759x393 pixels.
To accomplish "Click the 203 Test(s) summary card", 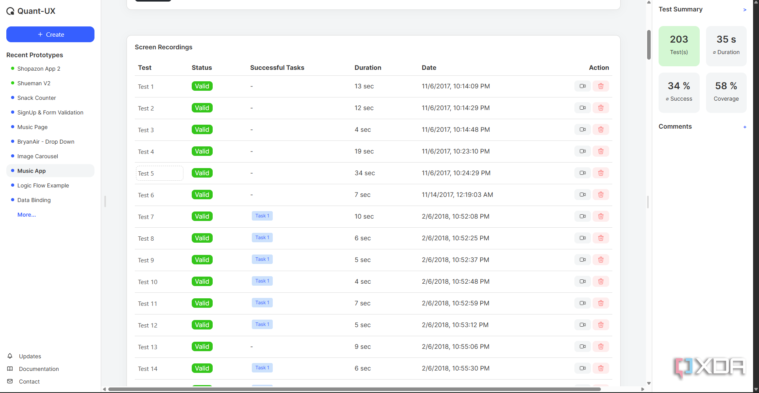I will [679, 46].
